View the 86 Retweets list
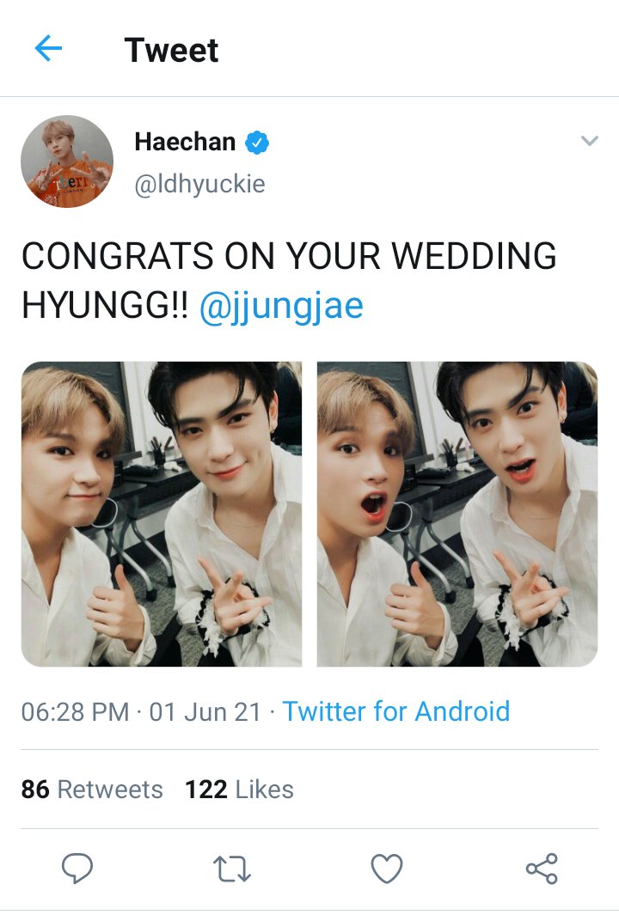Screen dimensions: 619x921 92,790
